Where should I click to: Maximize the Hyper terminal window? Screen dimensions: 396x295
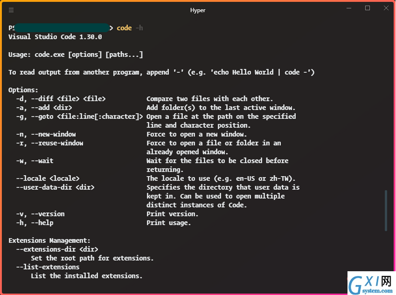[367, 8]
